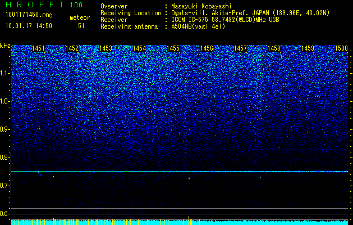Screen dimensions: 353x225
Task: Click the 0.6 kHz axis label
Action: 5,214
